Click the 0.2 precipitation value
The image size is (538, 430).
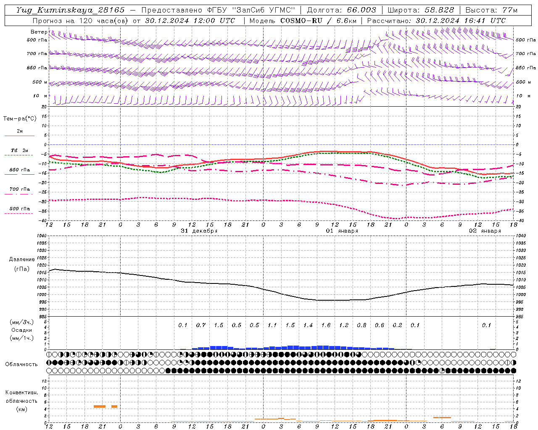[x=397, y=325]
